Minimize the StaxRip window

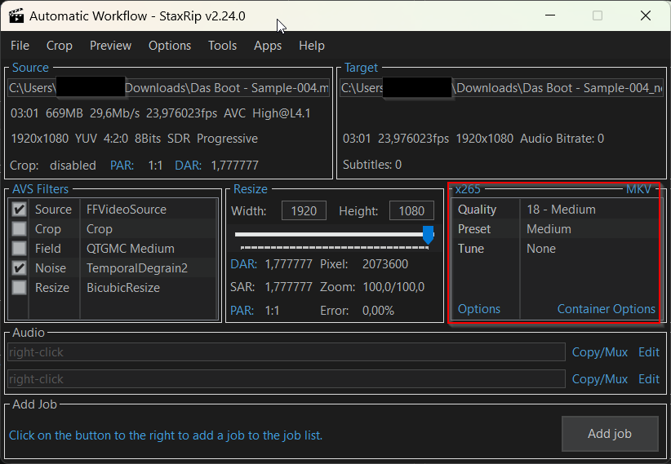pos(550,15)
